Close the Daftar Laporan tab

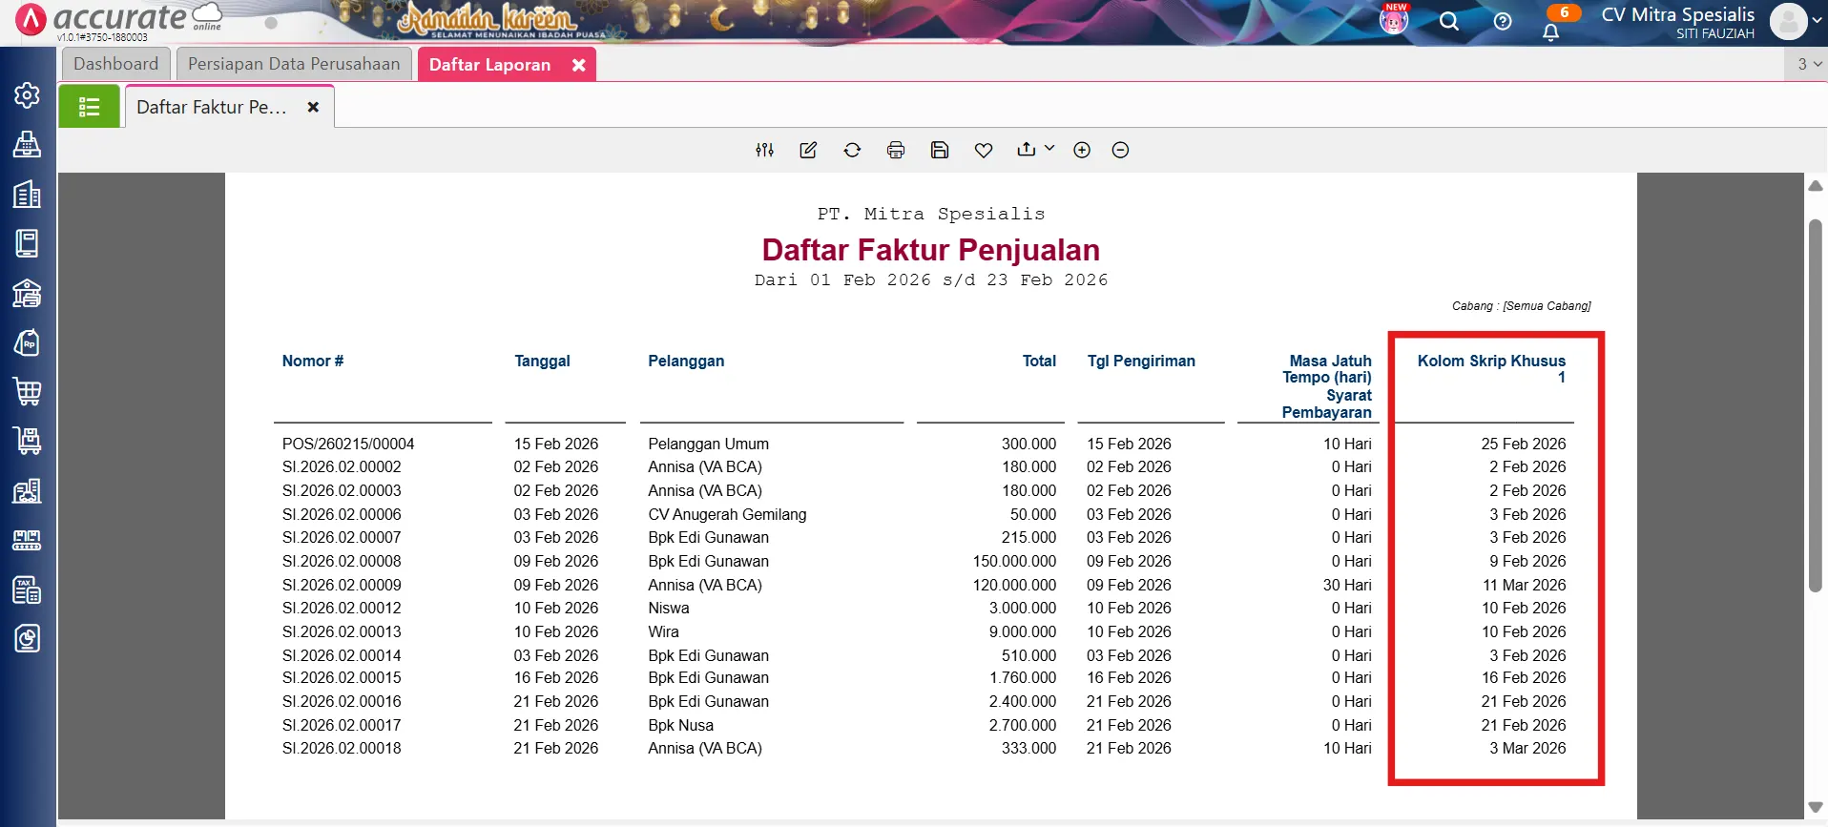pos(578,65)
